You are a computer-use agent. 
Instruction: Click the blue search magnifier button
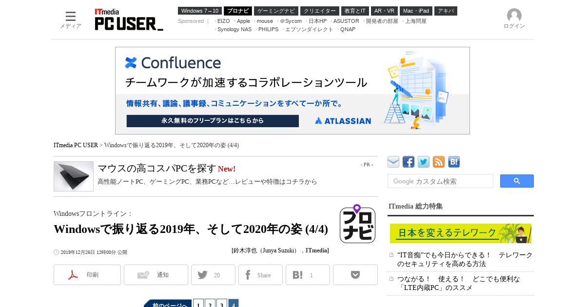517,181
